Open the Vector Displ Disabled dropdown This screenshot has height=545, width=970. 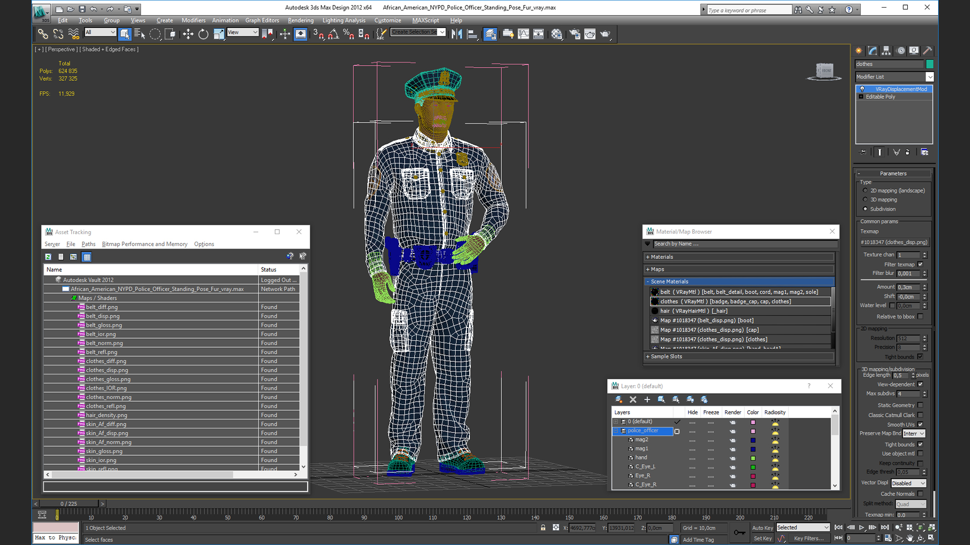tap(908, 483)
